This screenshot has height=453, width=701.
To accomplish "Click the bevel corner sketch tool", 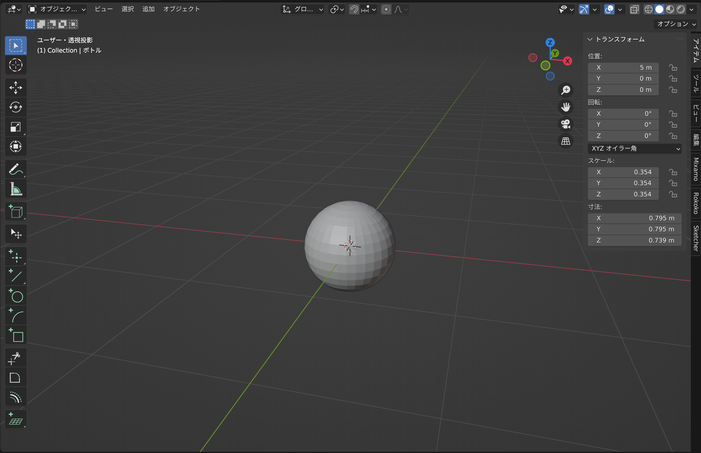I will tap(16, 377).
